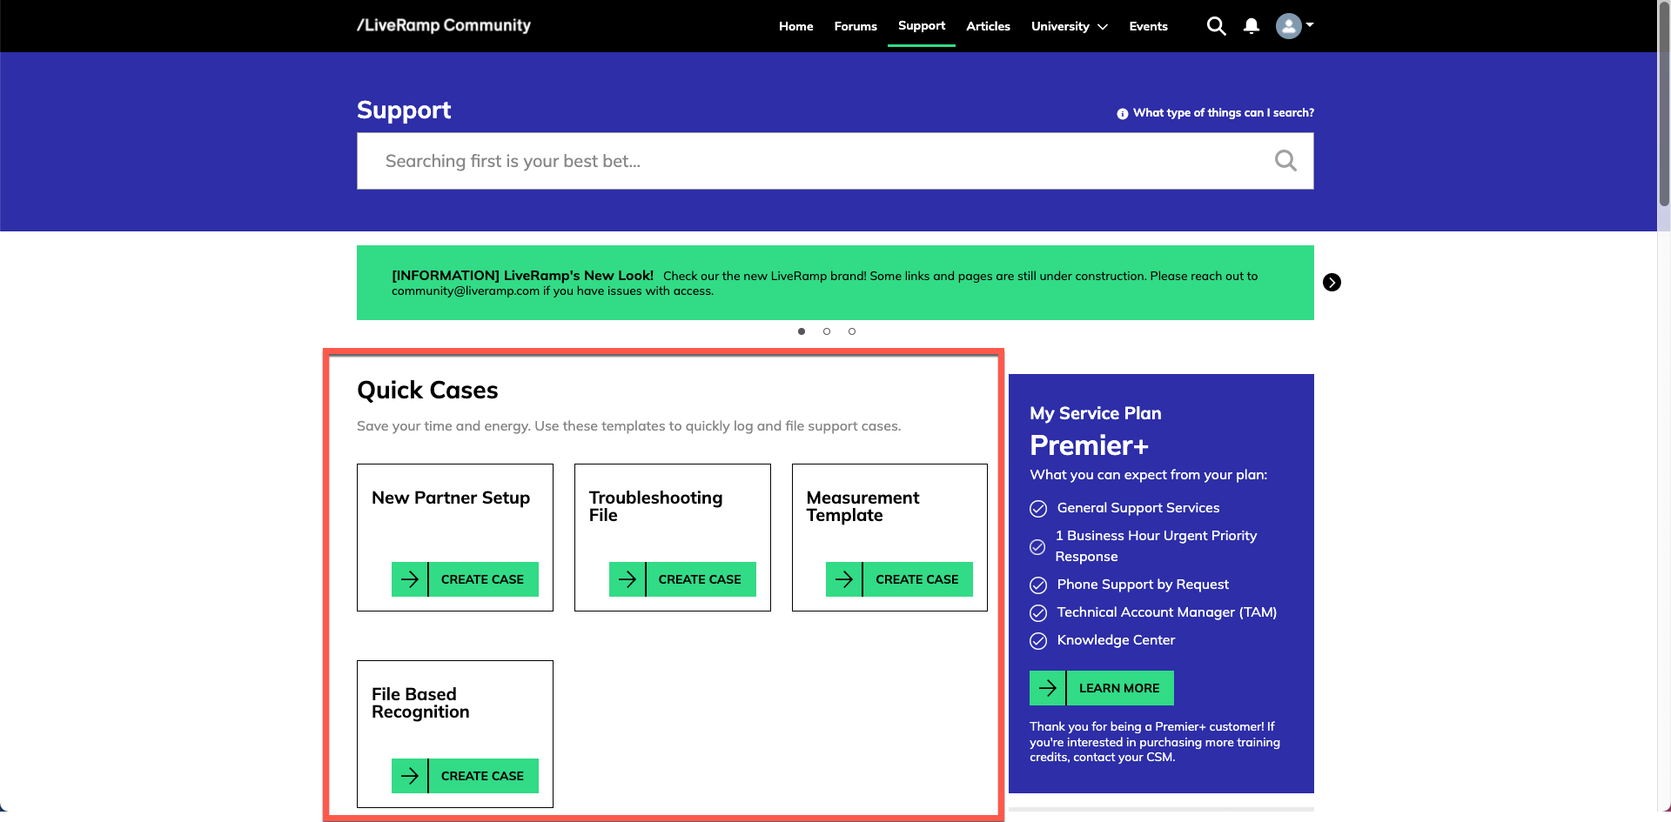This screenshot has height=822, width=1671.
Task: Open the Forums nav item
Action: [x=856, y=26]
